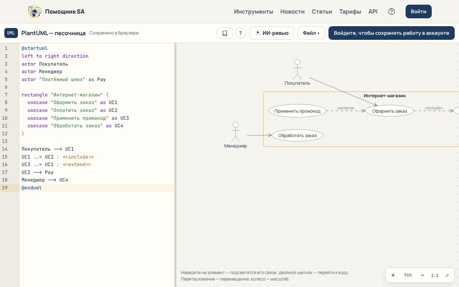Click the 'PlantUML — песочница' page title

53,33
